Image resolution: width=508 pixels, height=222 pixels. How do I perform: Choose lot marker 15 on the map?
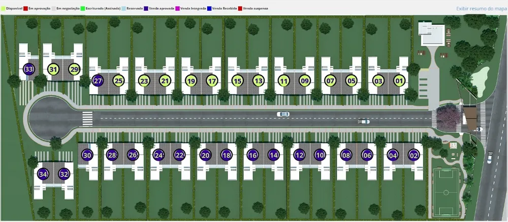tap(237, 81)
